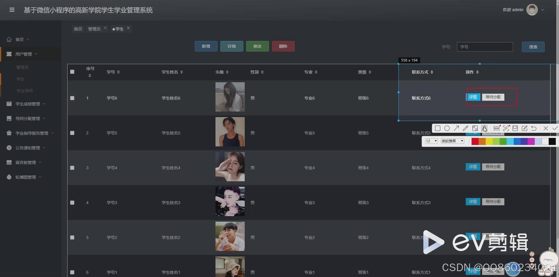Image resolution: width=559 pixels, height=277 pixels.
Task: Pick the black color swatch
Action: point(552,141)
